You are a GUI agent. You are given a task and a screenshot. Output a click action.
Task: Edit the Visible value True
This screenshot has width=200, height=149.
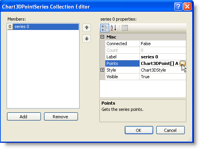(x=163, y=77)
